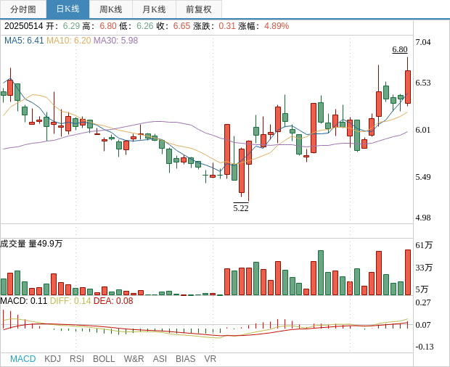Click the 成交量 量49.9万 label

point(31,244)
